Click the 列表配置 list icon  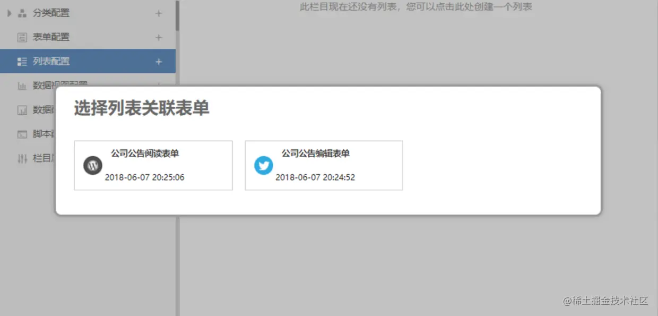coord(22,62)
